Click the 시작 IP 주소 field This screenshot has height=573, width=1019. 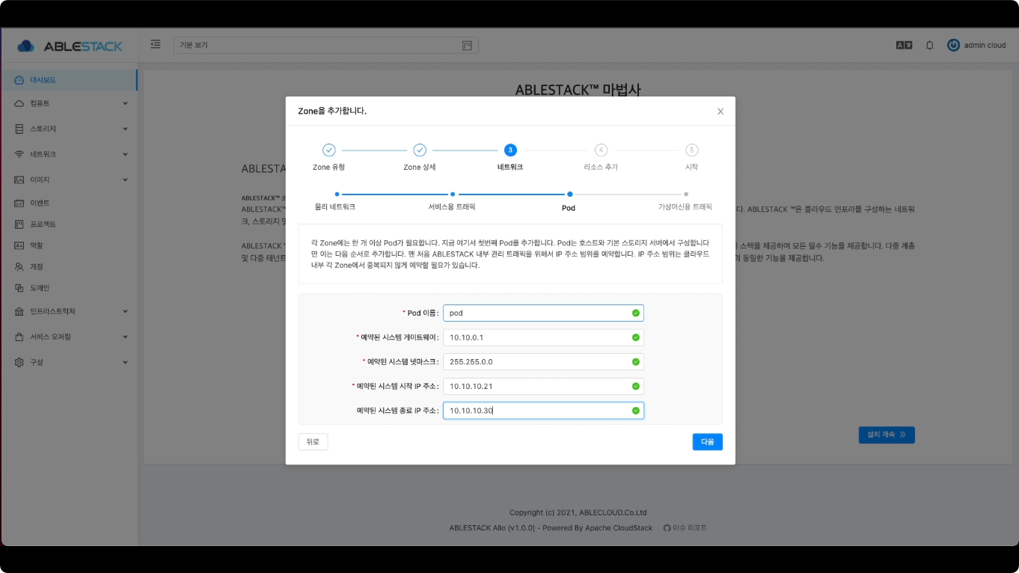coord(543,386)
